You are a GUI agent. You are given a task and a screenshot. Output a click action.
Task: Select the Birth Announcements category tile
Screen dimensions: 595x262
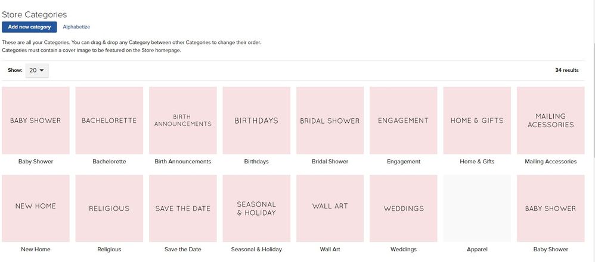tap(183, 120)
